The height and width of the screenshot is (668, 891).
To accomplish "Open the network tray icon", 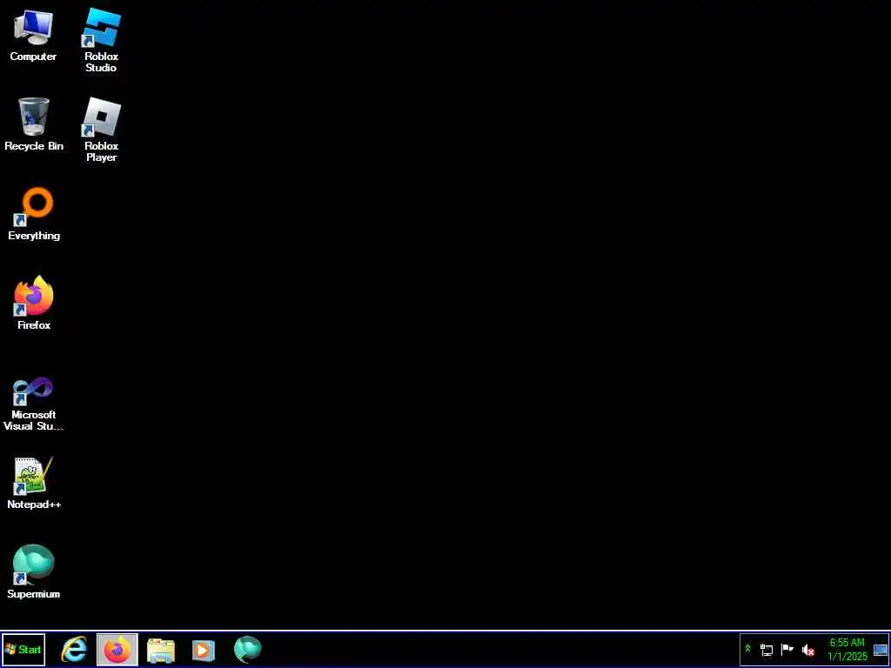I will (767, 650).
